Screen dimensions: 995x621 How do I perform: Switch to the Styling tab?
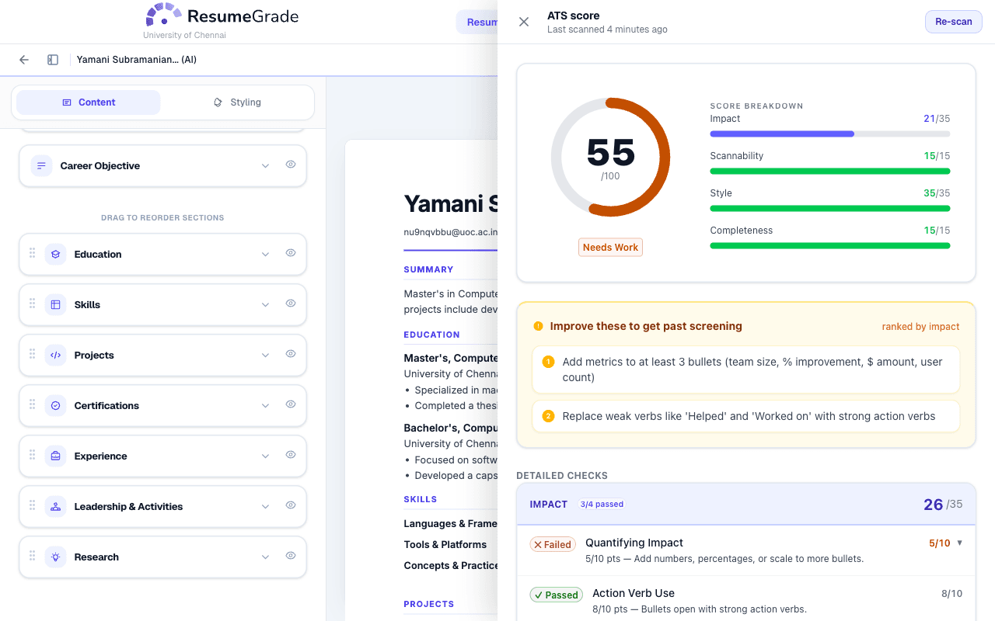[x=237, y=102]
